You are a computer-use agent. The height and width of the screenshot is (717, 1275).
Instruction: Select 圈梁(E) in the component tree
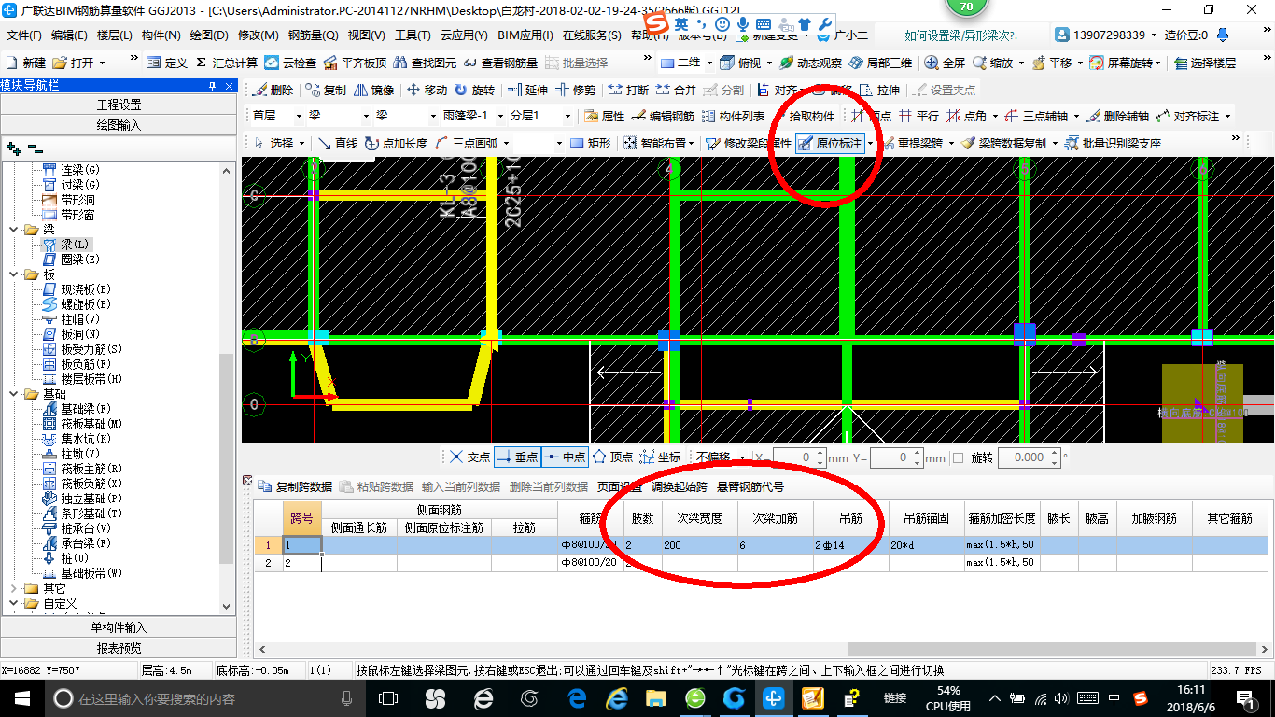[72, 260]
